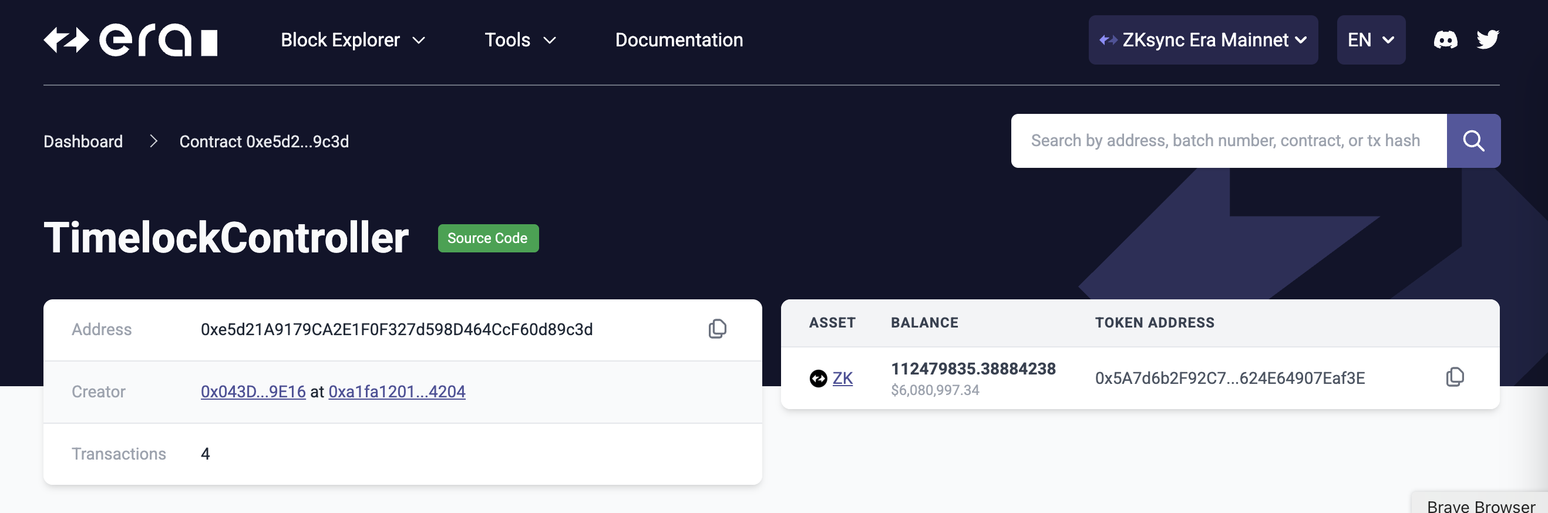Open the Documentation menu item
Image resolution: width=1548 pixels, height=513 pixels.
[678, 41]
